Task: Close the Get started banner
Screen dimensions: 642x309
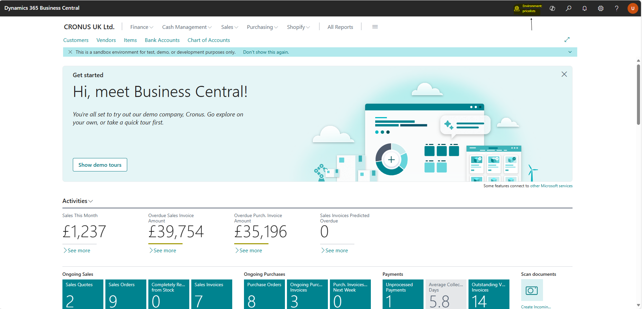Action: click(564, 74)
